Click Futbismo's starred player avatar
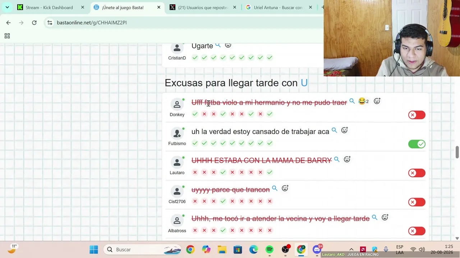460x258 pixels. [x=177, y=133]
